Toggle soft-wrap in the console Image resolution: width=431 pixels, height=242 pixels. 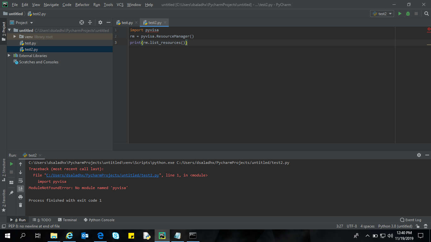tap(21, 181)
